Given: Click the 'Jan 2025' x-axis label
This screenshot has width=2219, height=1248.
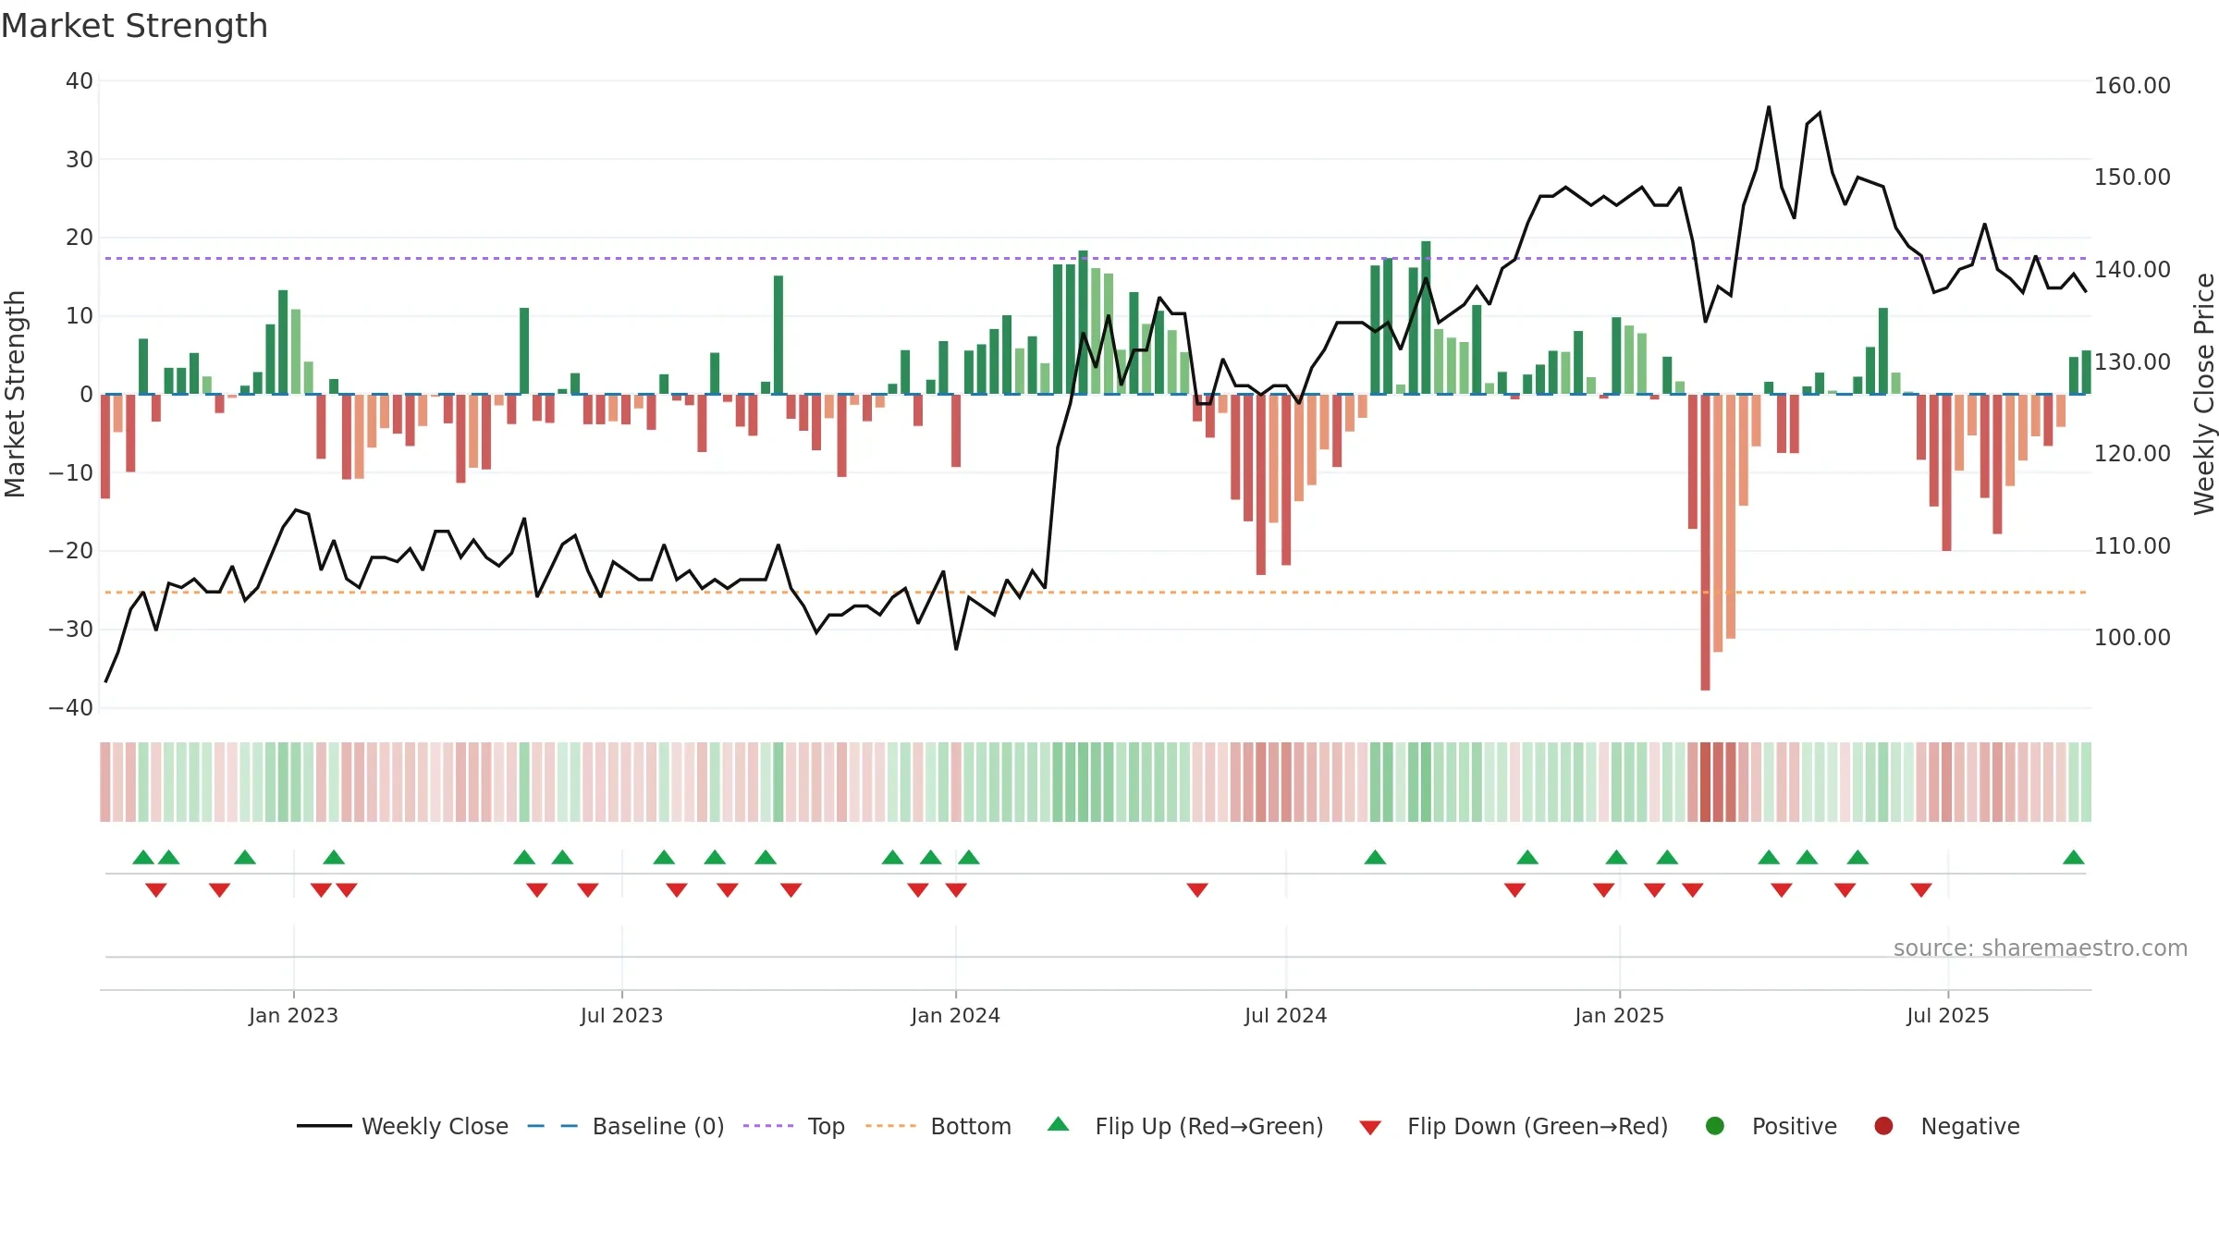Looking at the screenshot, I should coord(1619,1016).
